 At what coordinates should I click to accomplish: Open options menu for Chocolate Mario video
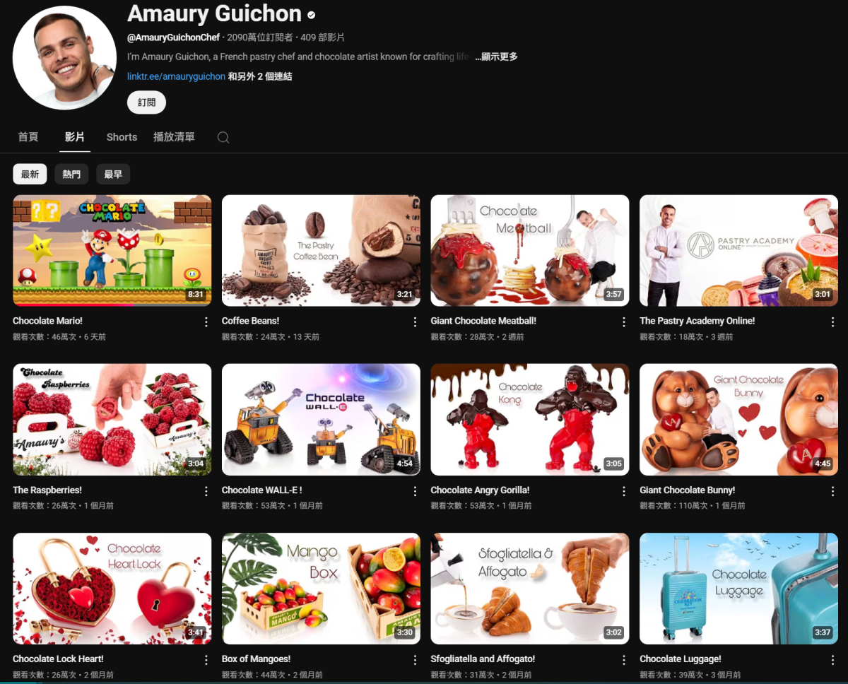[x=206, y=322]
